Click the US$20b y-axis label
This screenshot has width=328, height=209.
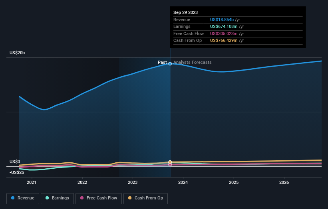(x=17, y=53)
